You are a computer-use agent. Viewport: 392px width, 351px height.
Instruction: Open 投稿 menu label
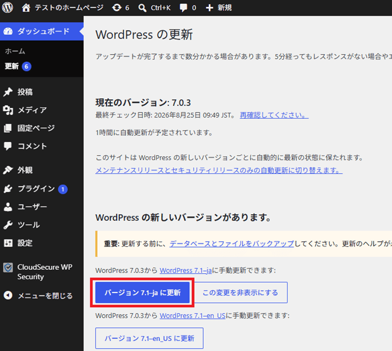coord(25,92)
